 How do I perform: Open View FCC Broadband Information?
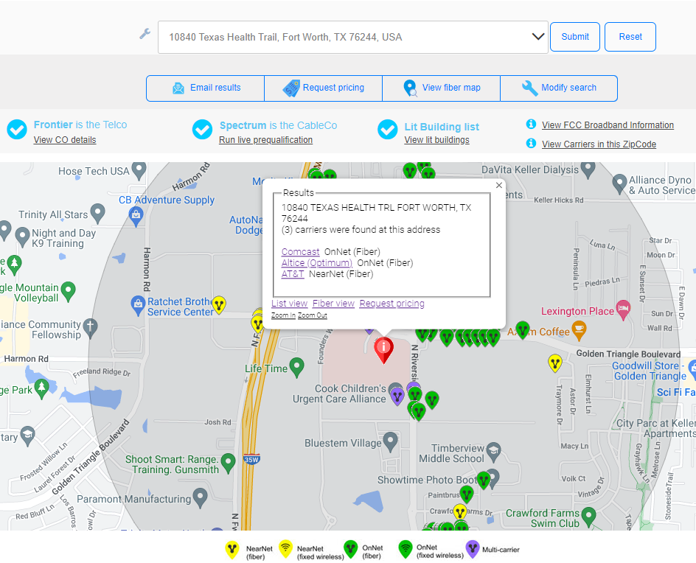point(608,125)
